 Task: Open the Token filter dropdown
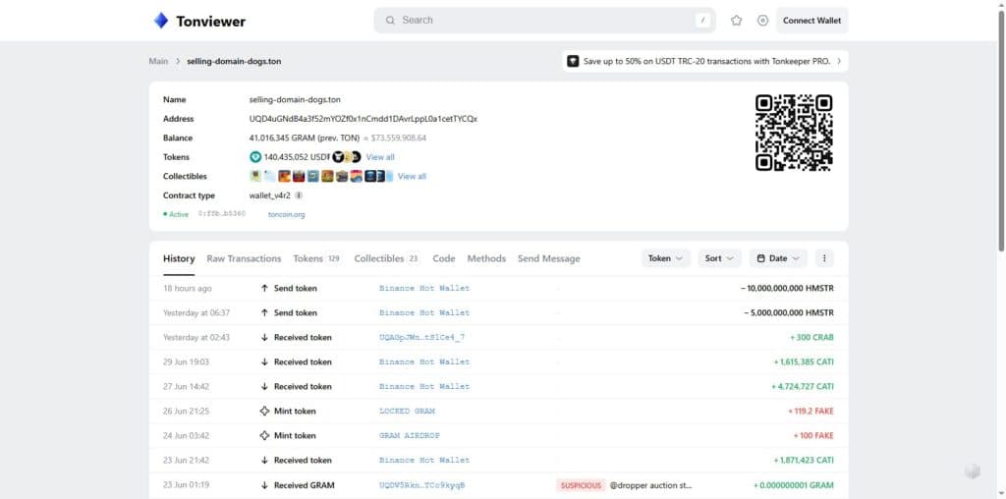click(x=665, y=258)
